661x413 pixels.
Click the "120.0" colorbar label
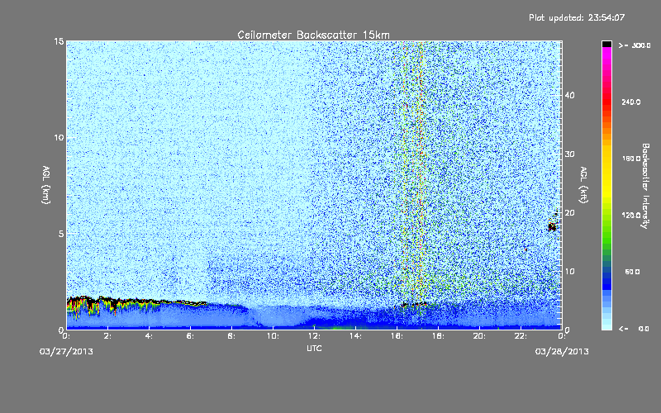tap(631, 216)
